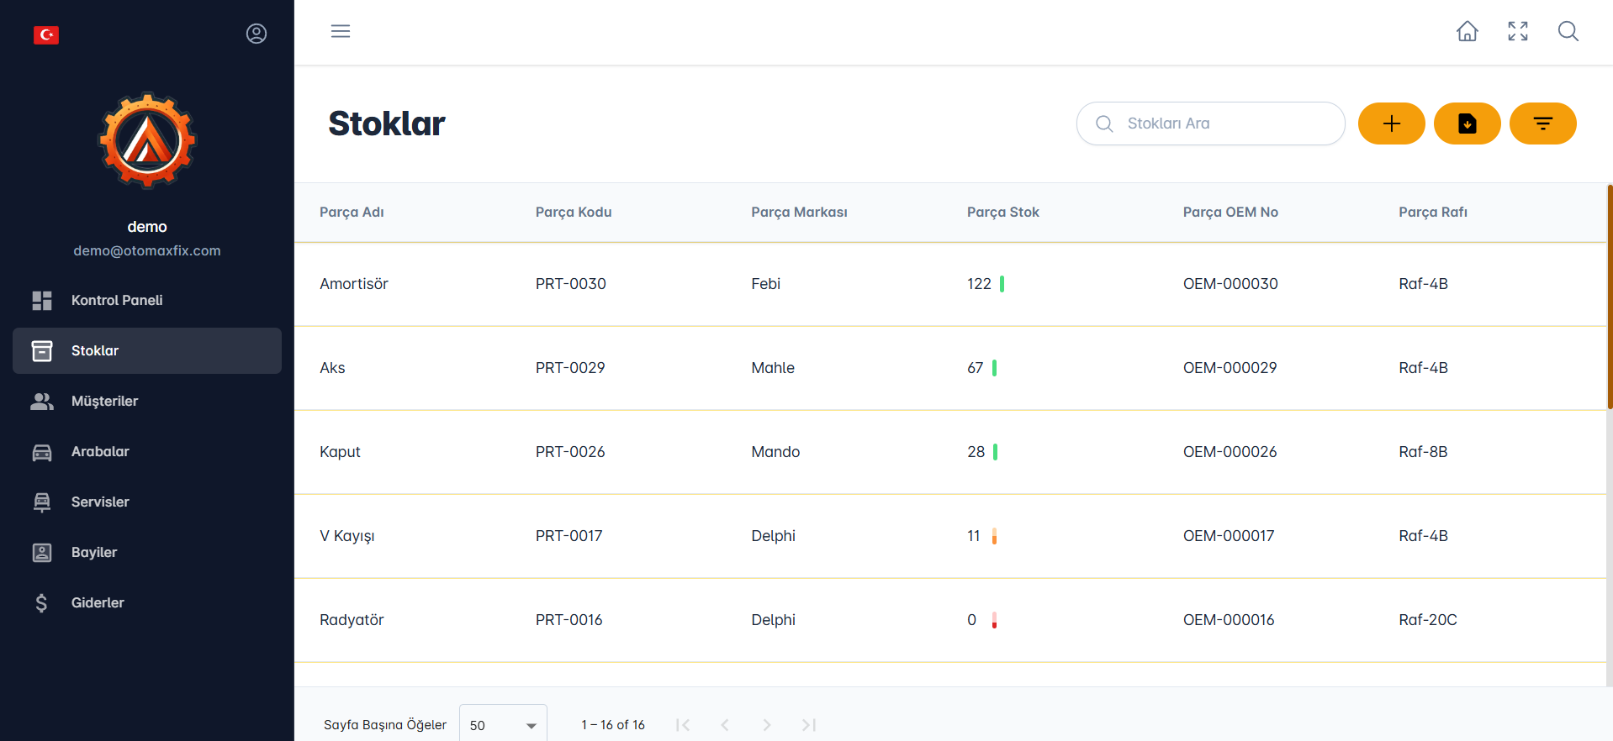
Task: Select the V Kayışı row name
Action: pyautogui.click(x=347, y=536)
